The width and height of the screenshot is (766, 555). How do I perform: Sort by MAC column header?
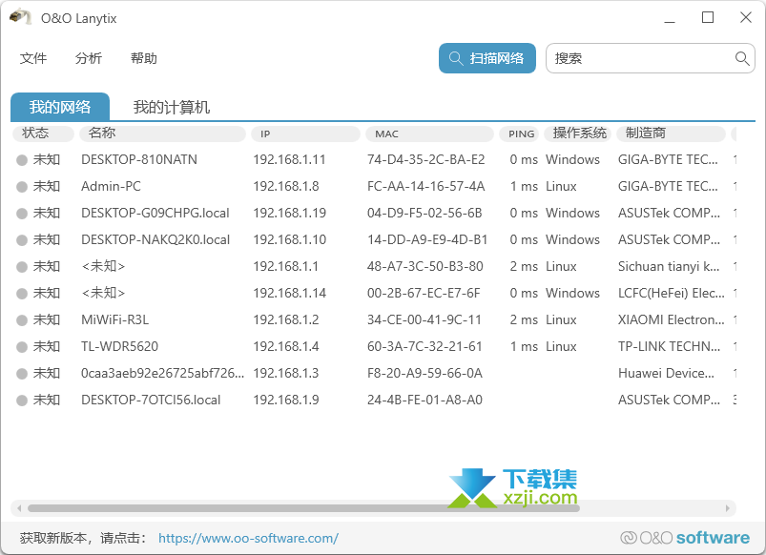[429, 134]
